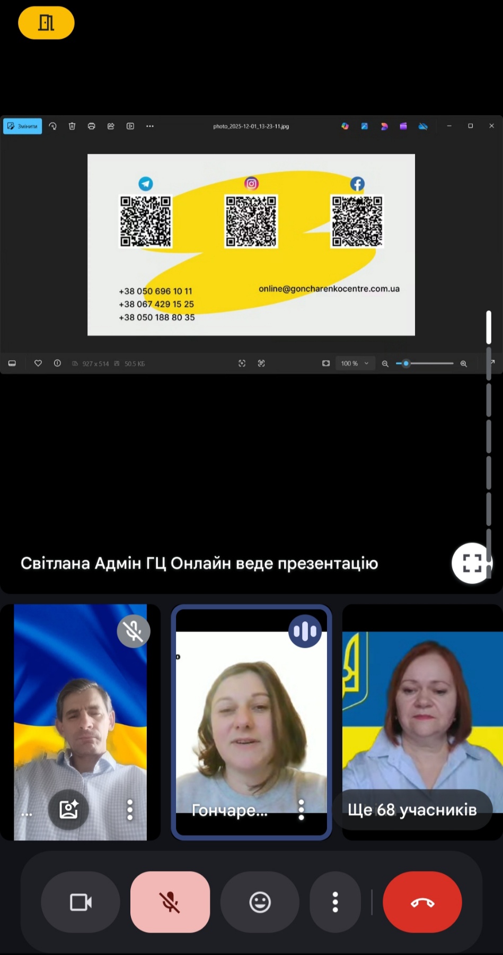Tap the yellow exit-door button

point(46,23)
